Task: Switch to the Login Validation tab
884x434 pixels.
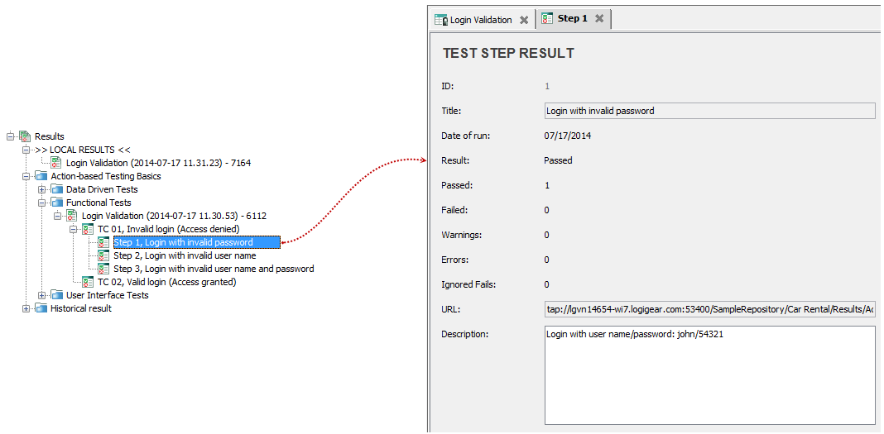Action: (480, 19)
